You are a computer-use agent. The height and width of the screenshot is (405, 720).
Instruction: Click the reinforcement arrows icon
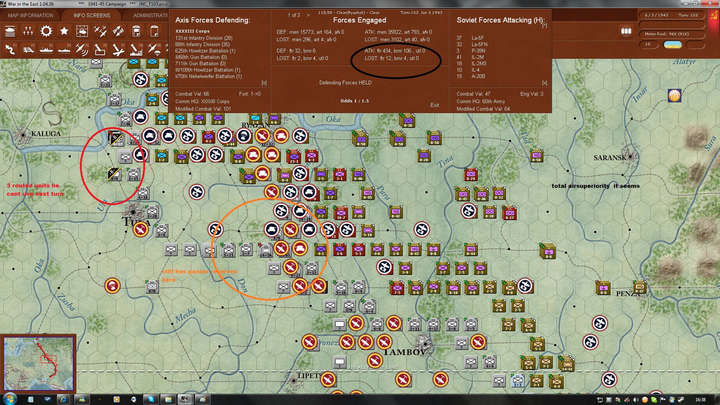coord(118,31)
